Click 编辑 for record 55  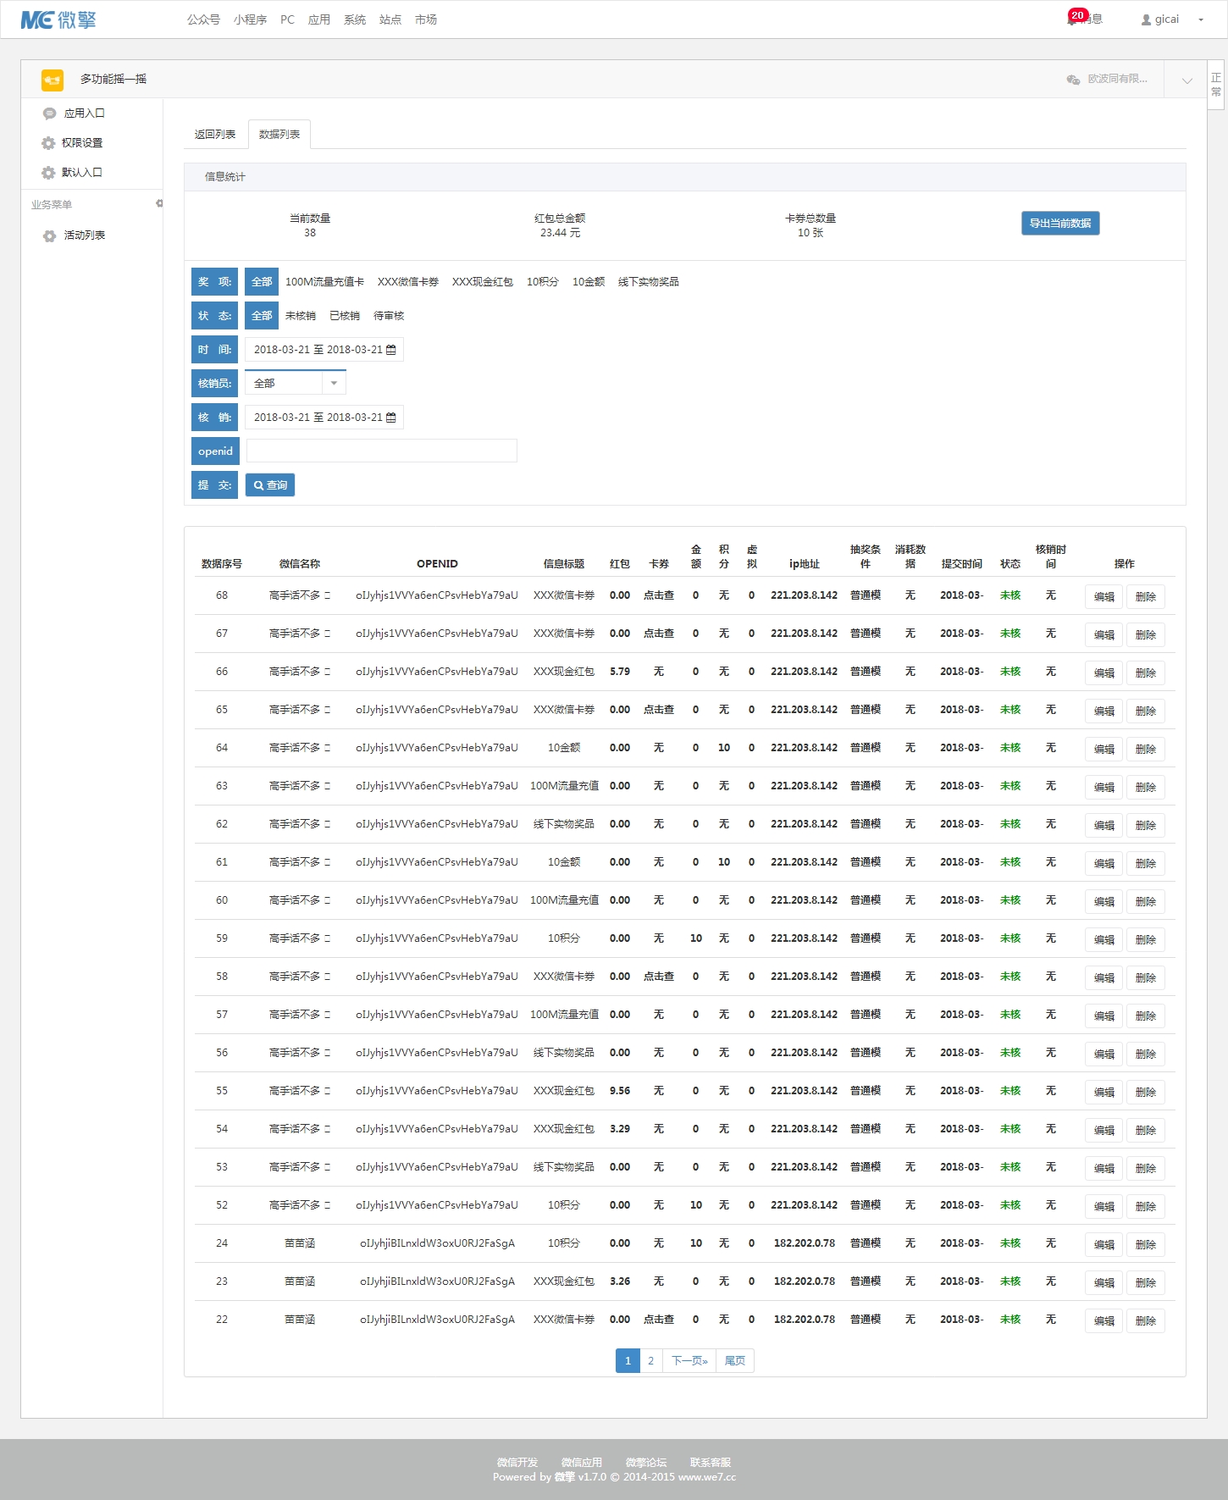click(x=1104, y=1093)
